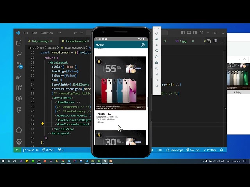
Task: Open the notifications bell in status bar
Action: tap(221, 150)
